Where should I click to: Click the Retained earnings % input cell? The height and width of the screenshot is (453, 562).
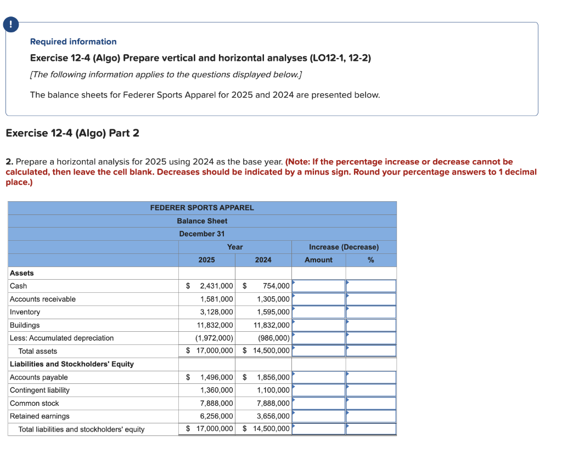tap(371, 416)
